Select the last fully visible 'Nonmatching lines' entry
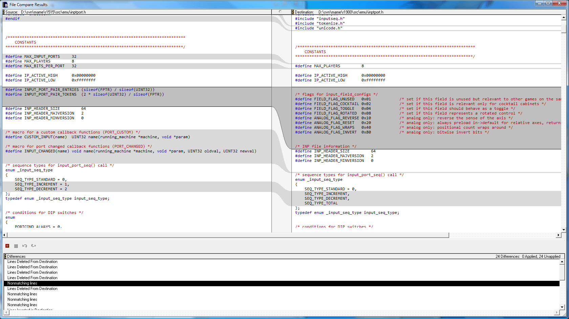The image size is (569, 319). pos(22,305)
